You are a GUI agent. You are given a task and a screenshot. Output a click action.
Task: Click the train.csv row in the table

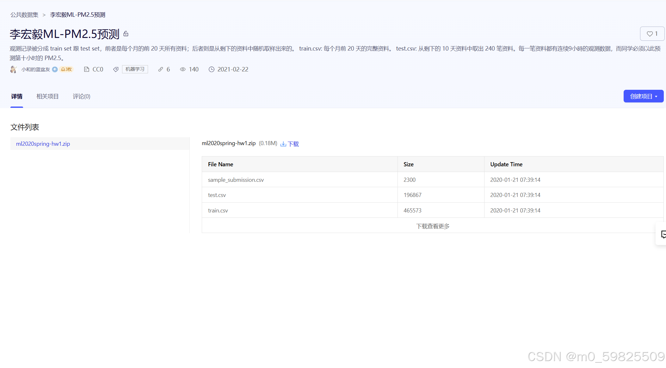pyautogui.click(x=218, y=210)
